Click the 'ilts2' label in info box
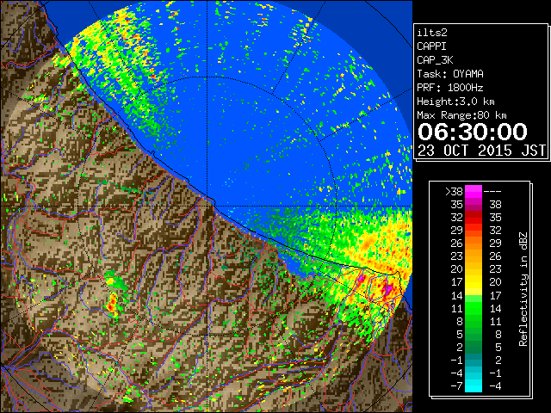This screenshot has width=551, height=413. coord(432,33)
